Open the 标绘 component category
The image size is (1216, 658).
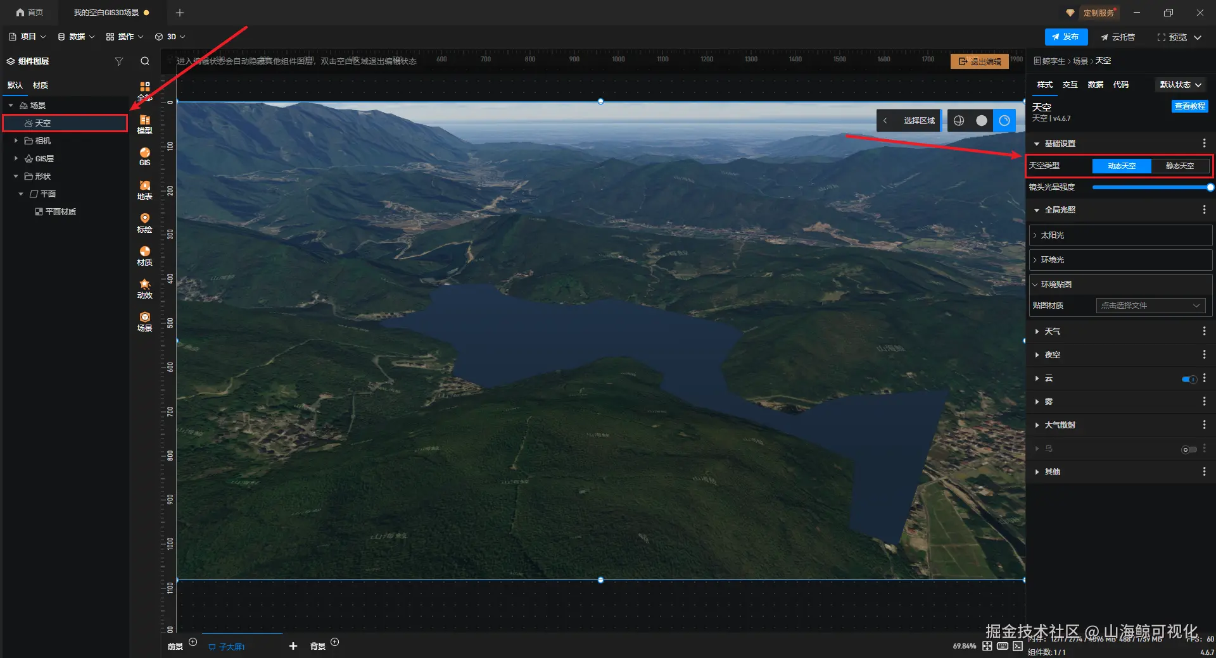pyautogui.click(x=145, y=223)
